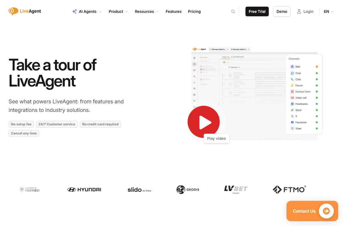Expand the Product dropdown chevron
Screen dimensions: 343x226
pos(126,12)
